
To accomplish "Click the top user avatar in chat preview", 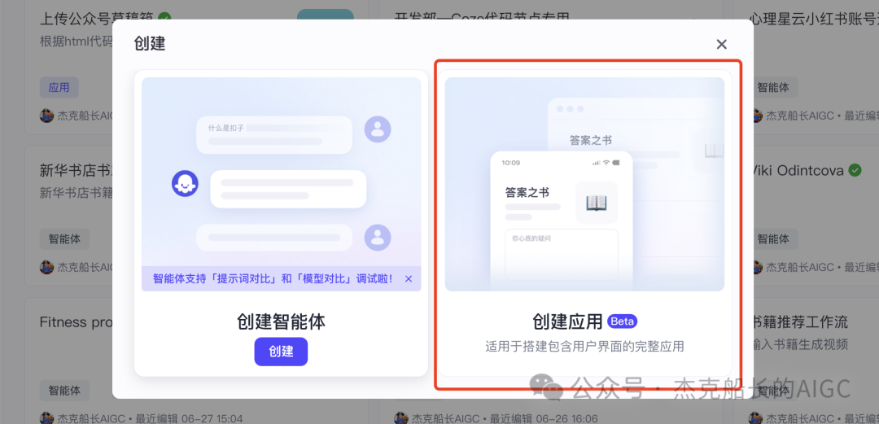I will [x=378, y=129].
